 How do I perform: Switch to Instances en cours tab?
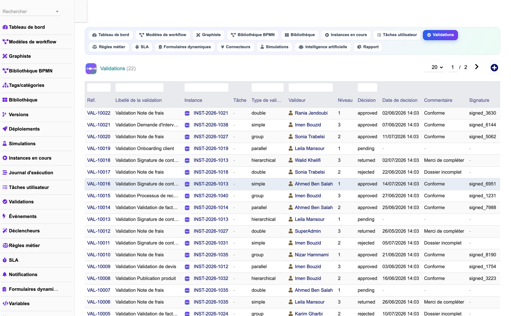click(x=346, y=35)
